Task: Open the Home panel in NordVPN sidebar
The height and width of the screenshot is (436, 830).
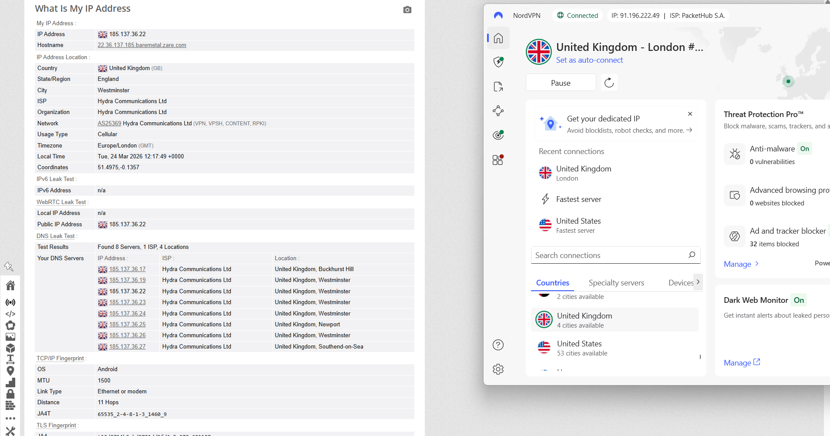Action: click(x=497, y=38)
